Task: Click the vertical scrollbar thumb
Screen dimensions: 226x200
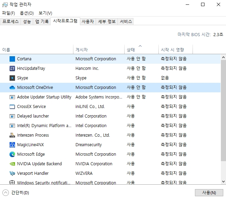Action: coord(223,111)
